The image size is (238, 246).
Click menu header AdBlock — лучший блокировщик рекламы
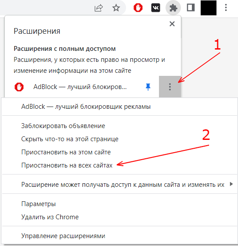point(86,107)
